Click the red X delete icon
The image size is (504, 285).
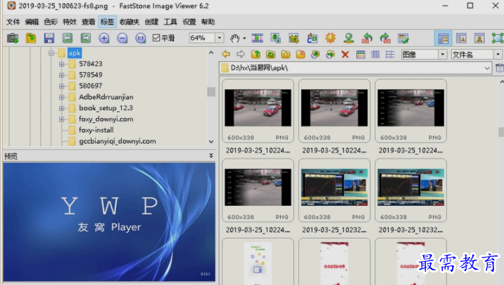pos(345,55)
